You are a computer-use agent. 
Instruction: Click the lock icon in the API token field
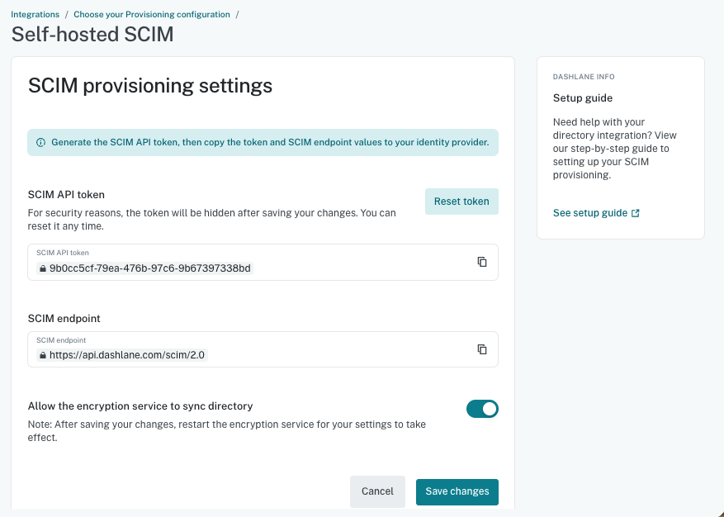42,268
